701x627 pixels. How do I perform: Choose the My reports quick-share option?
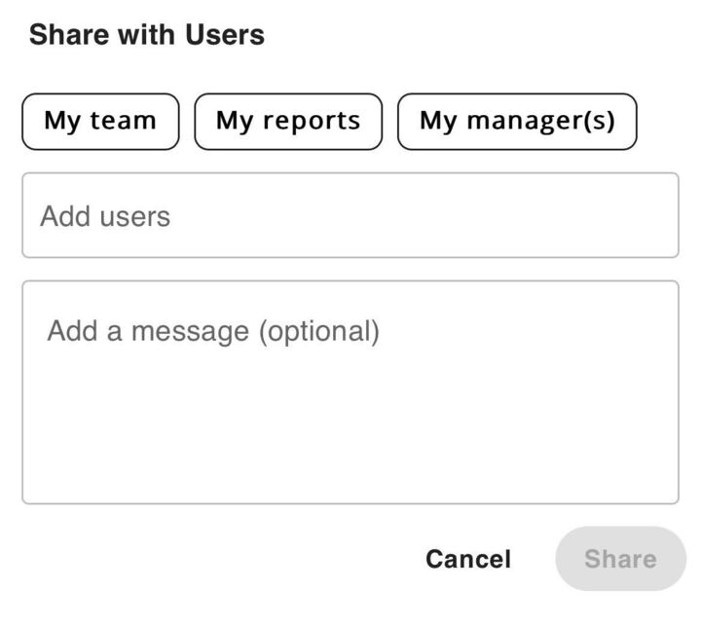[288, 122]
